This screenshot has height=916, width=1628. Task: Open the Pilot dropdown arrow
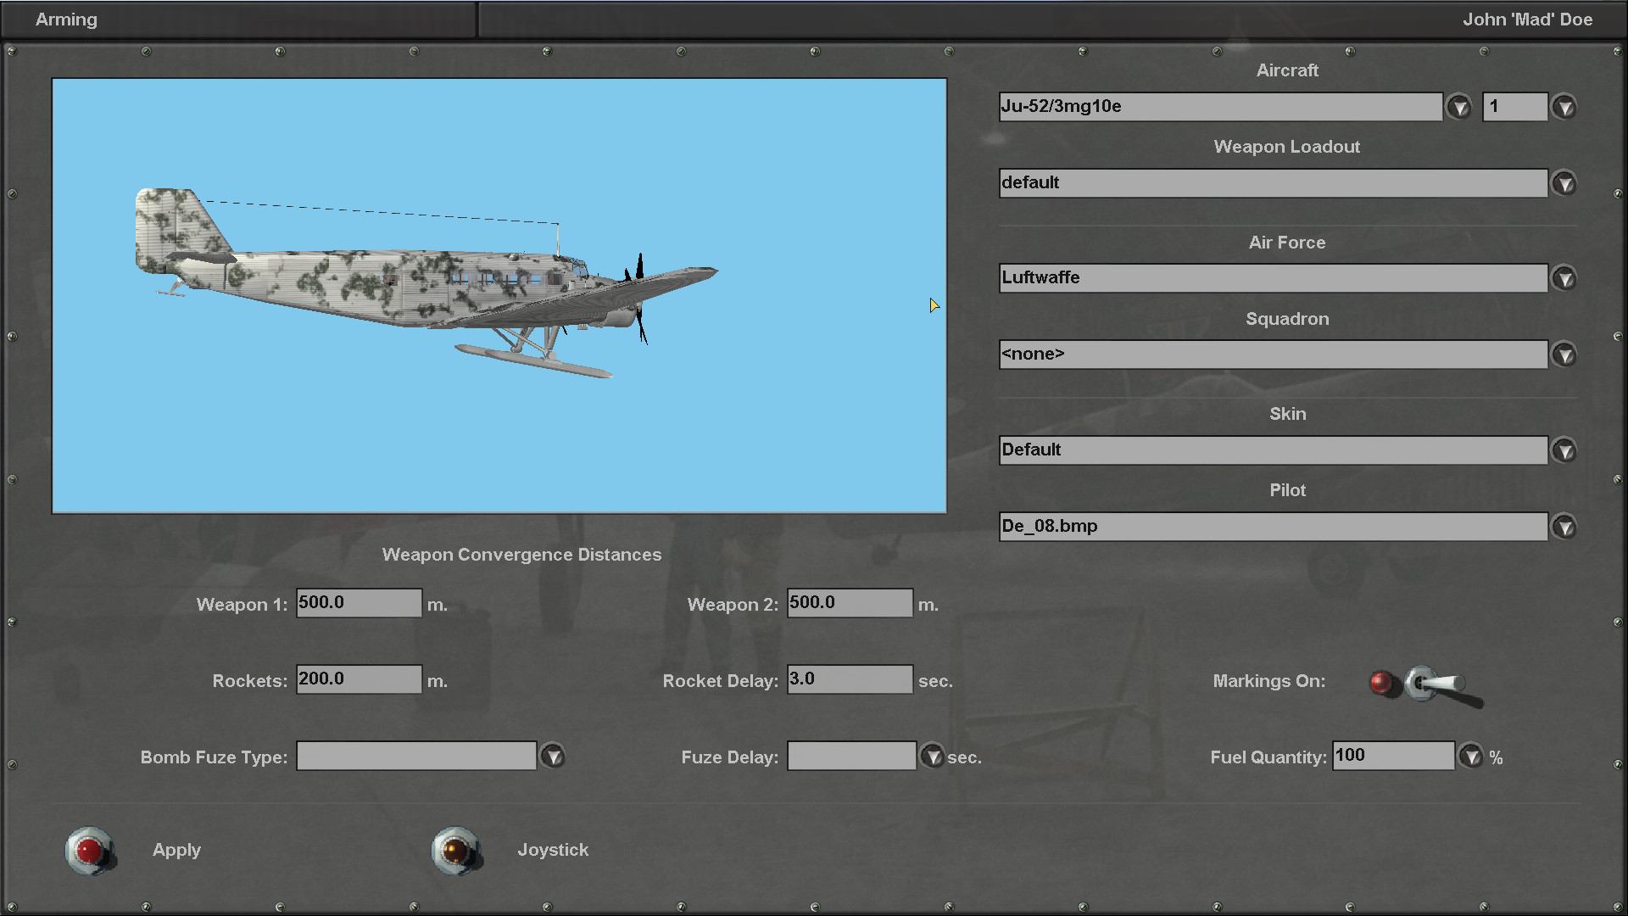[1564, 527]
